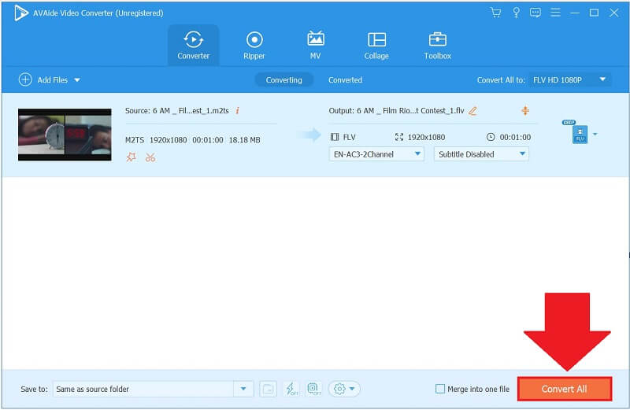Enable Merge into one file checkbox
630x410 pixels.
(x=440, y=389)
